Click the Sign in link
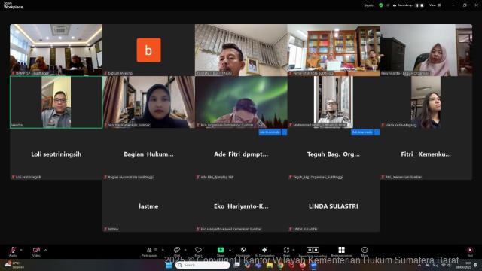This screenshot has height=271, width=482. (x=369, y=5)
